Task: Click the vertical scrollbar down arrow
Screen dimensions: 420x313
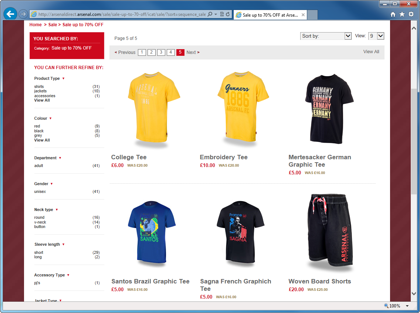Action: tap(414, 293)
